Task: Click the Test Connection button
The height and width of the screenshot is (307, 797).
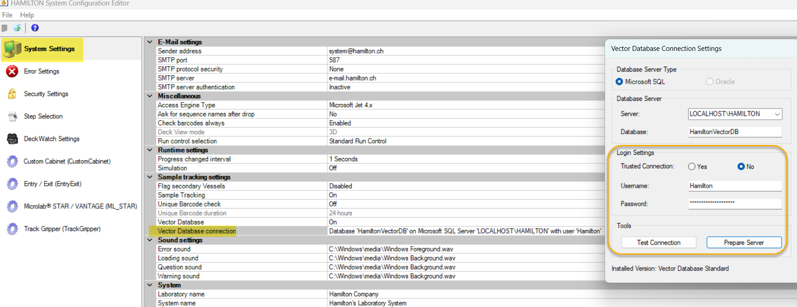Action: point(658,243)
